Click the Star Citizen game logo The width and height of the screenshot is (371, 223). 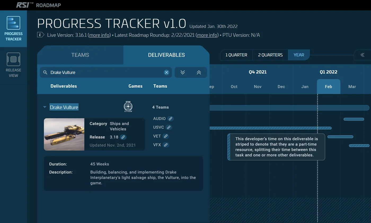pyautogui.click(x=128, y=107)
